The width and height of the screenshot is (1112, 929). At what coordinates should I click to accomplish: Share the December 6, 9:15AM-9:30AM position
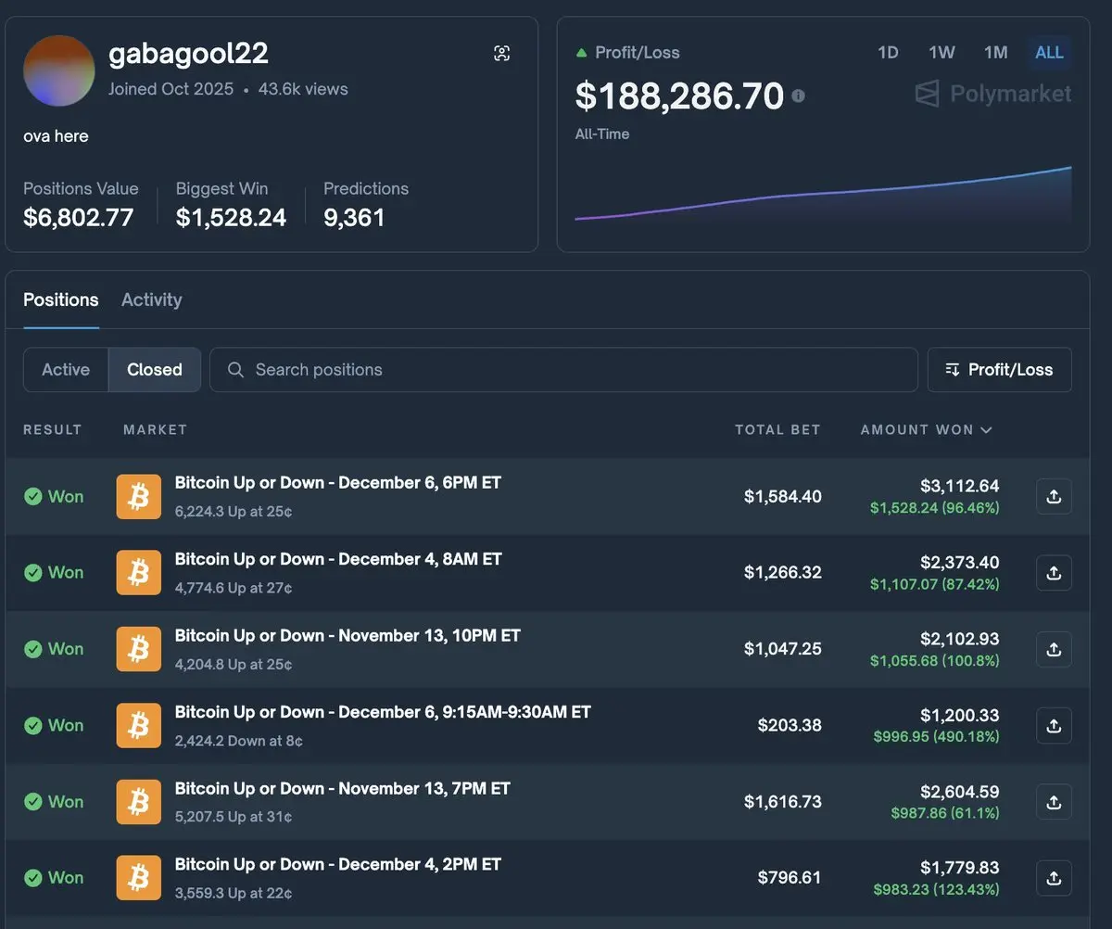pos(1054,726)
